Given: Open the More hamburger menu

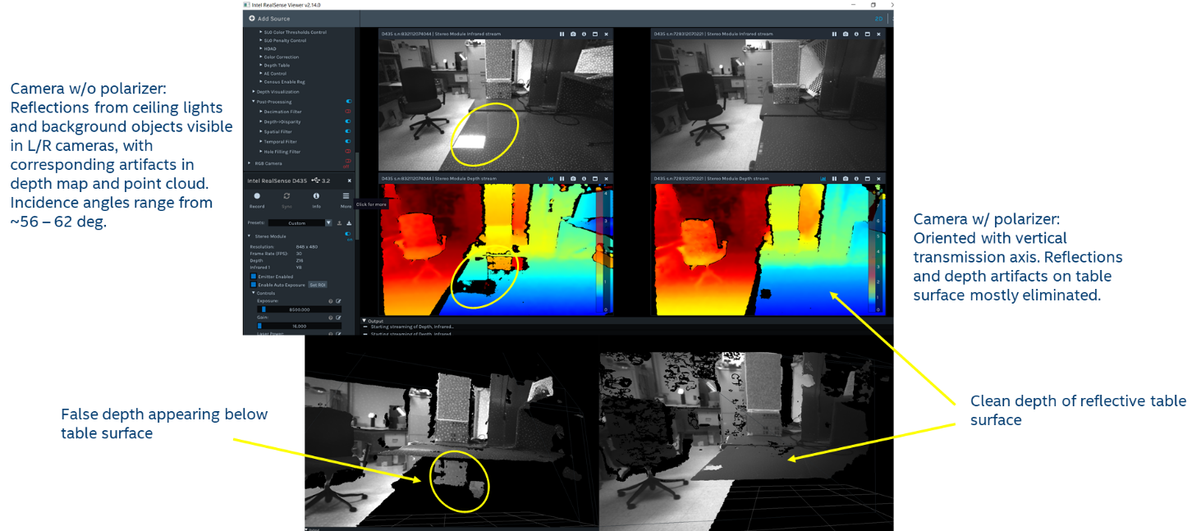Looking at the screenshot, I should click(346, 196).
